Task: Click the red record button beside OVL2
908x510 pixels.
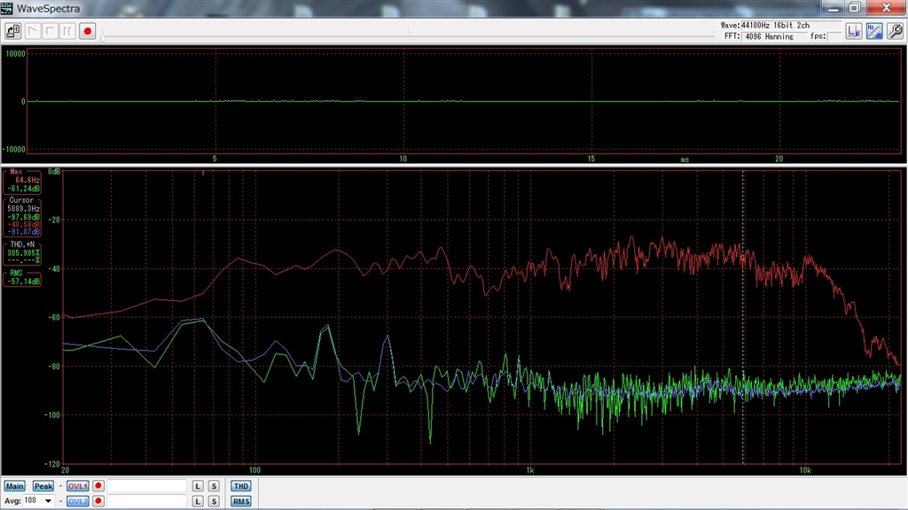Action: [x=98, y=501]
